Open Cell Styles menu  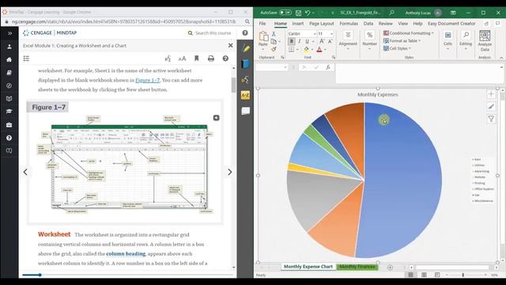pyautogui.click(x=397, y=48)
